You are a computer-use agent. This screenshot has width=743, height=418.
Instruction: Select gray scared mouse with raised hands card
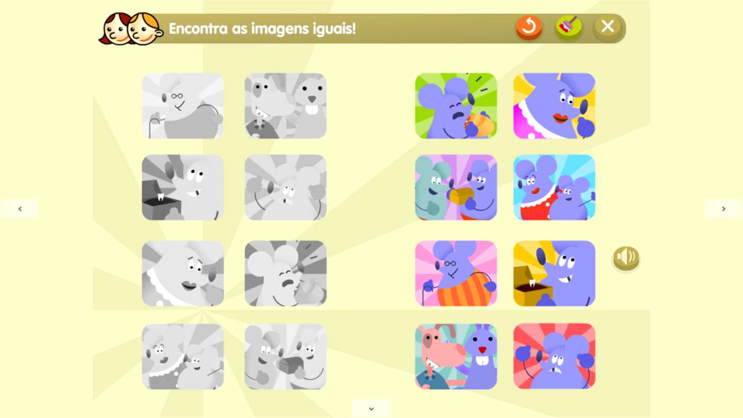pyautogui.click(x=285, y=187)
